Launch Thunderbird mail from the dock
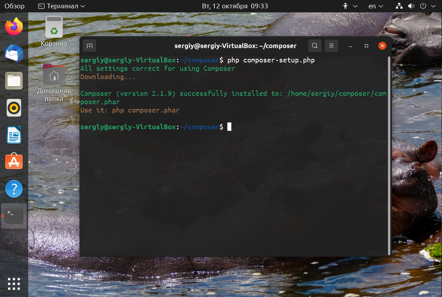 coord(14,54)
